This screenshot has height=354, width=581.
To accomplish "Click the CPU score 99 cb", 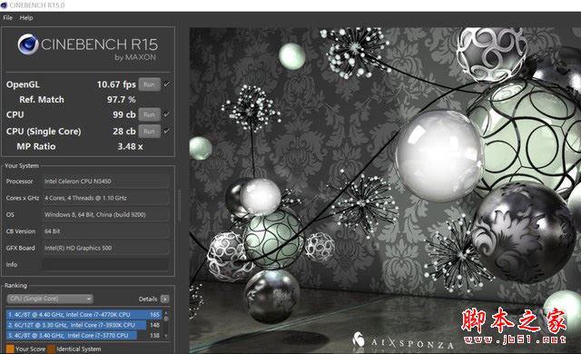I will click(x=124, y=114).
